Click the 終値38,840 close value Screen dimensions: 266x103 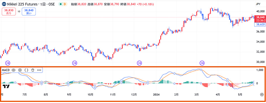(128, 4)
